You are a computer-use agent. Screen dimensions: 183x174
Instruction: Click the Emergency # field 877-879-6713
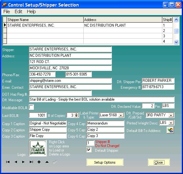point(158,87)
